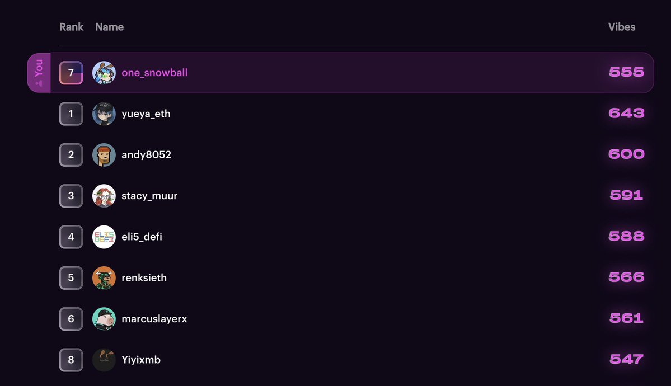
Task: Open the yueya_eth profile name
Action: click(146, 114)
